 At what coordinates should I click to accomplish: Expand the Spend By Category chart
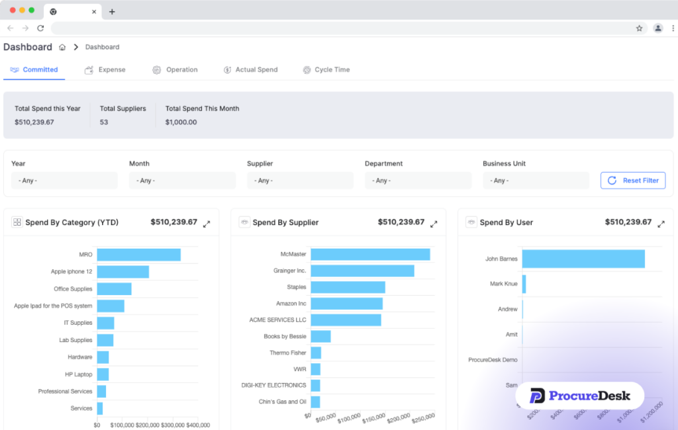pyautogui.click(x=207, y=224)
